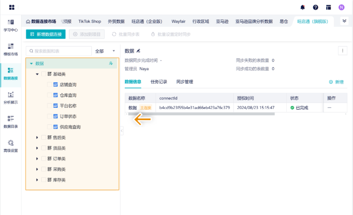This screenshot has width=353, height=215.
Task: Open 分析展示 in the sidebar
Action: tap(11, 98)
